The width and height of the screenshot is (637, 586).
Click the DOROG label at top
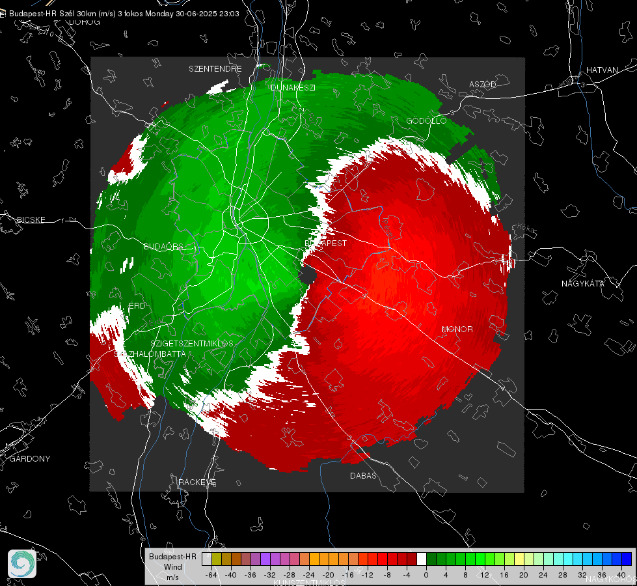(x=85, y=22)
